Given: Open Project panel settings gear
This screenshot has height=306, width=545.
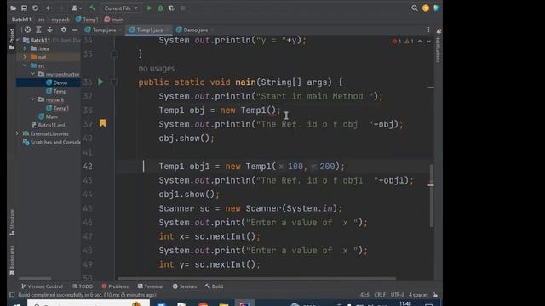Looking at the screenshot, I should 64,30.
